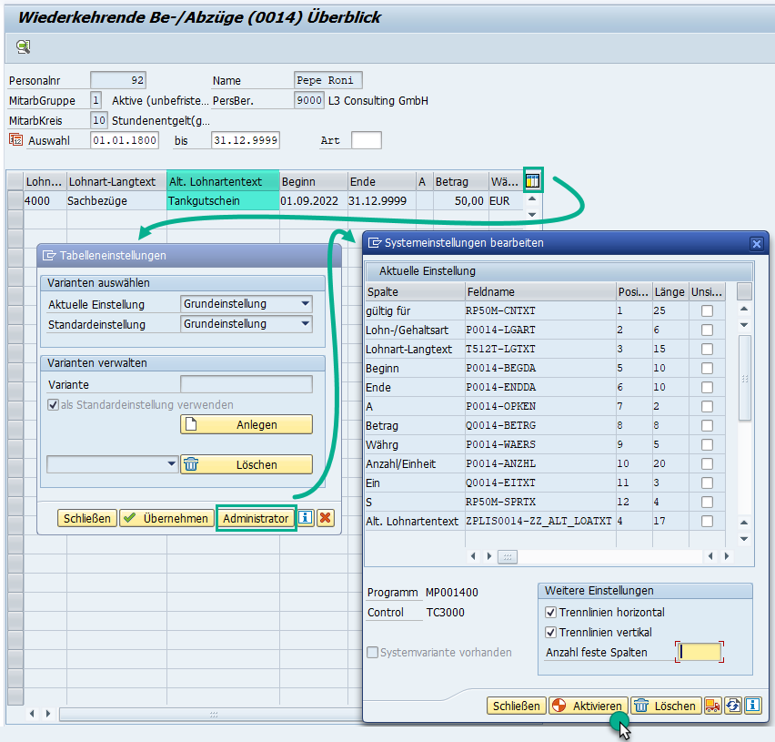
Task: Open the table settings icon above the overview table
Action: (x=533, y=181)
